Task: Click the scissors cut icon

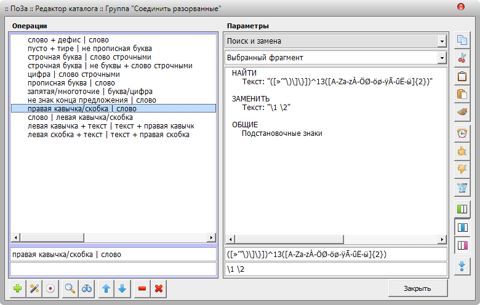Action: [x=462, y=58]
